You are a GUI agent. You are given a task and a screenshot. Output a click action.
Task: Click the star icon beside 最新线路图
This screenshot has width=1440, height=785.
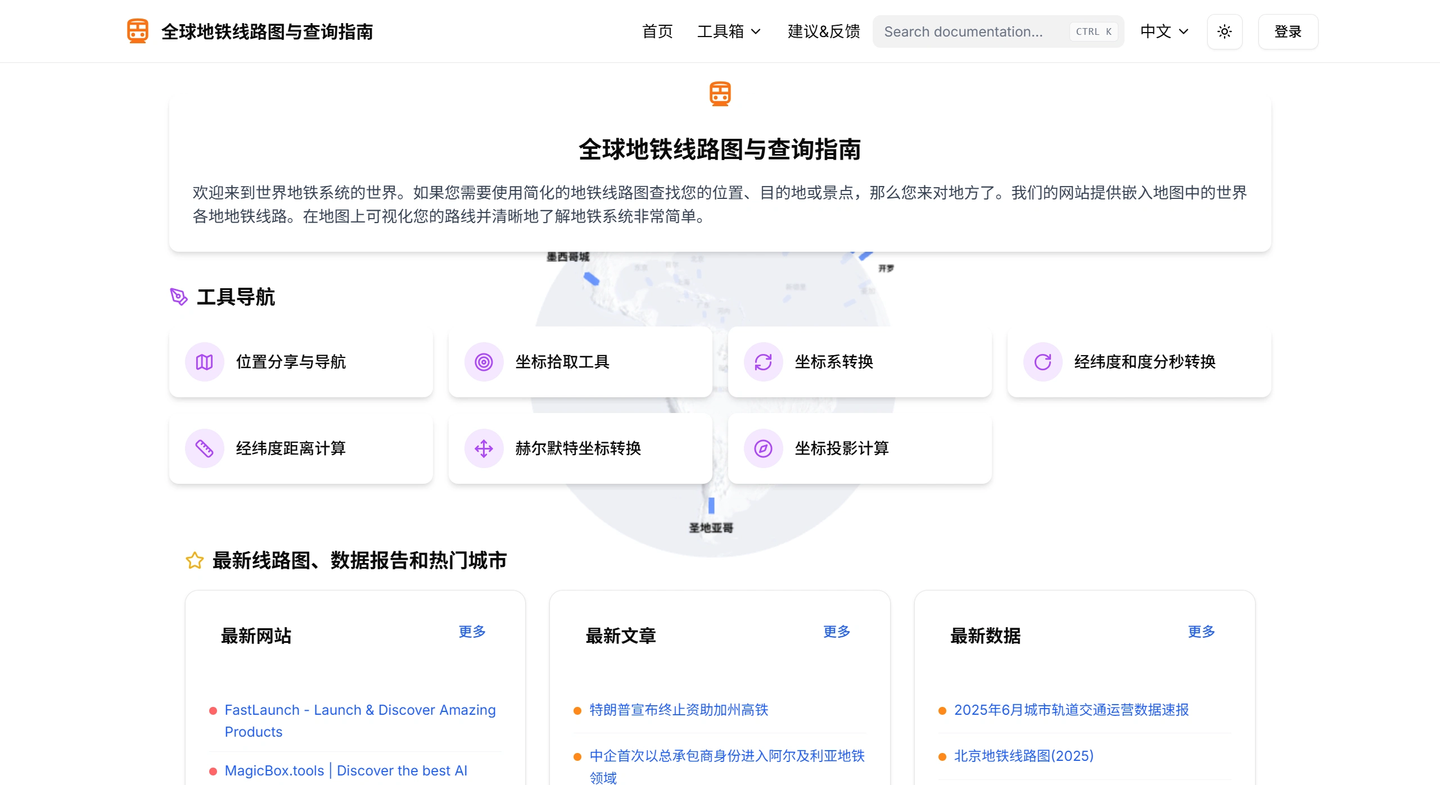pos(194,561)
